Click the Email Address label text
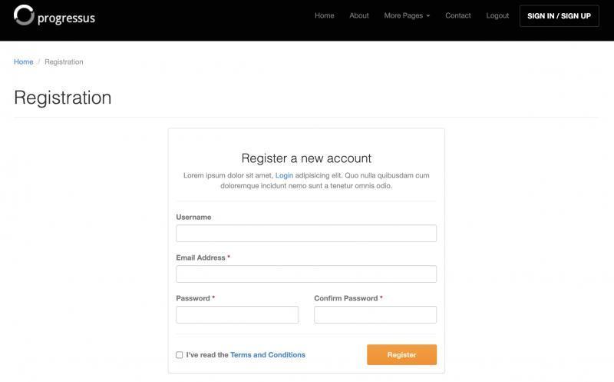 coord(200,257)
